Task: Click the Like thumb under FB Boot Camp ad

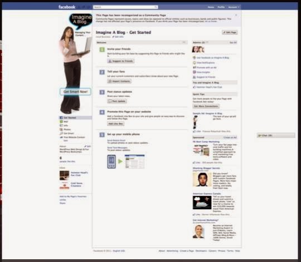Action: coord(195,162)
